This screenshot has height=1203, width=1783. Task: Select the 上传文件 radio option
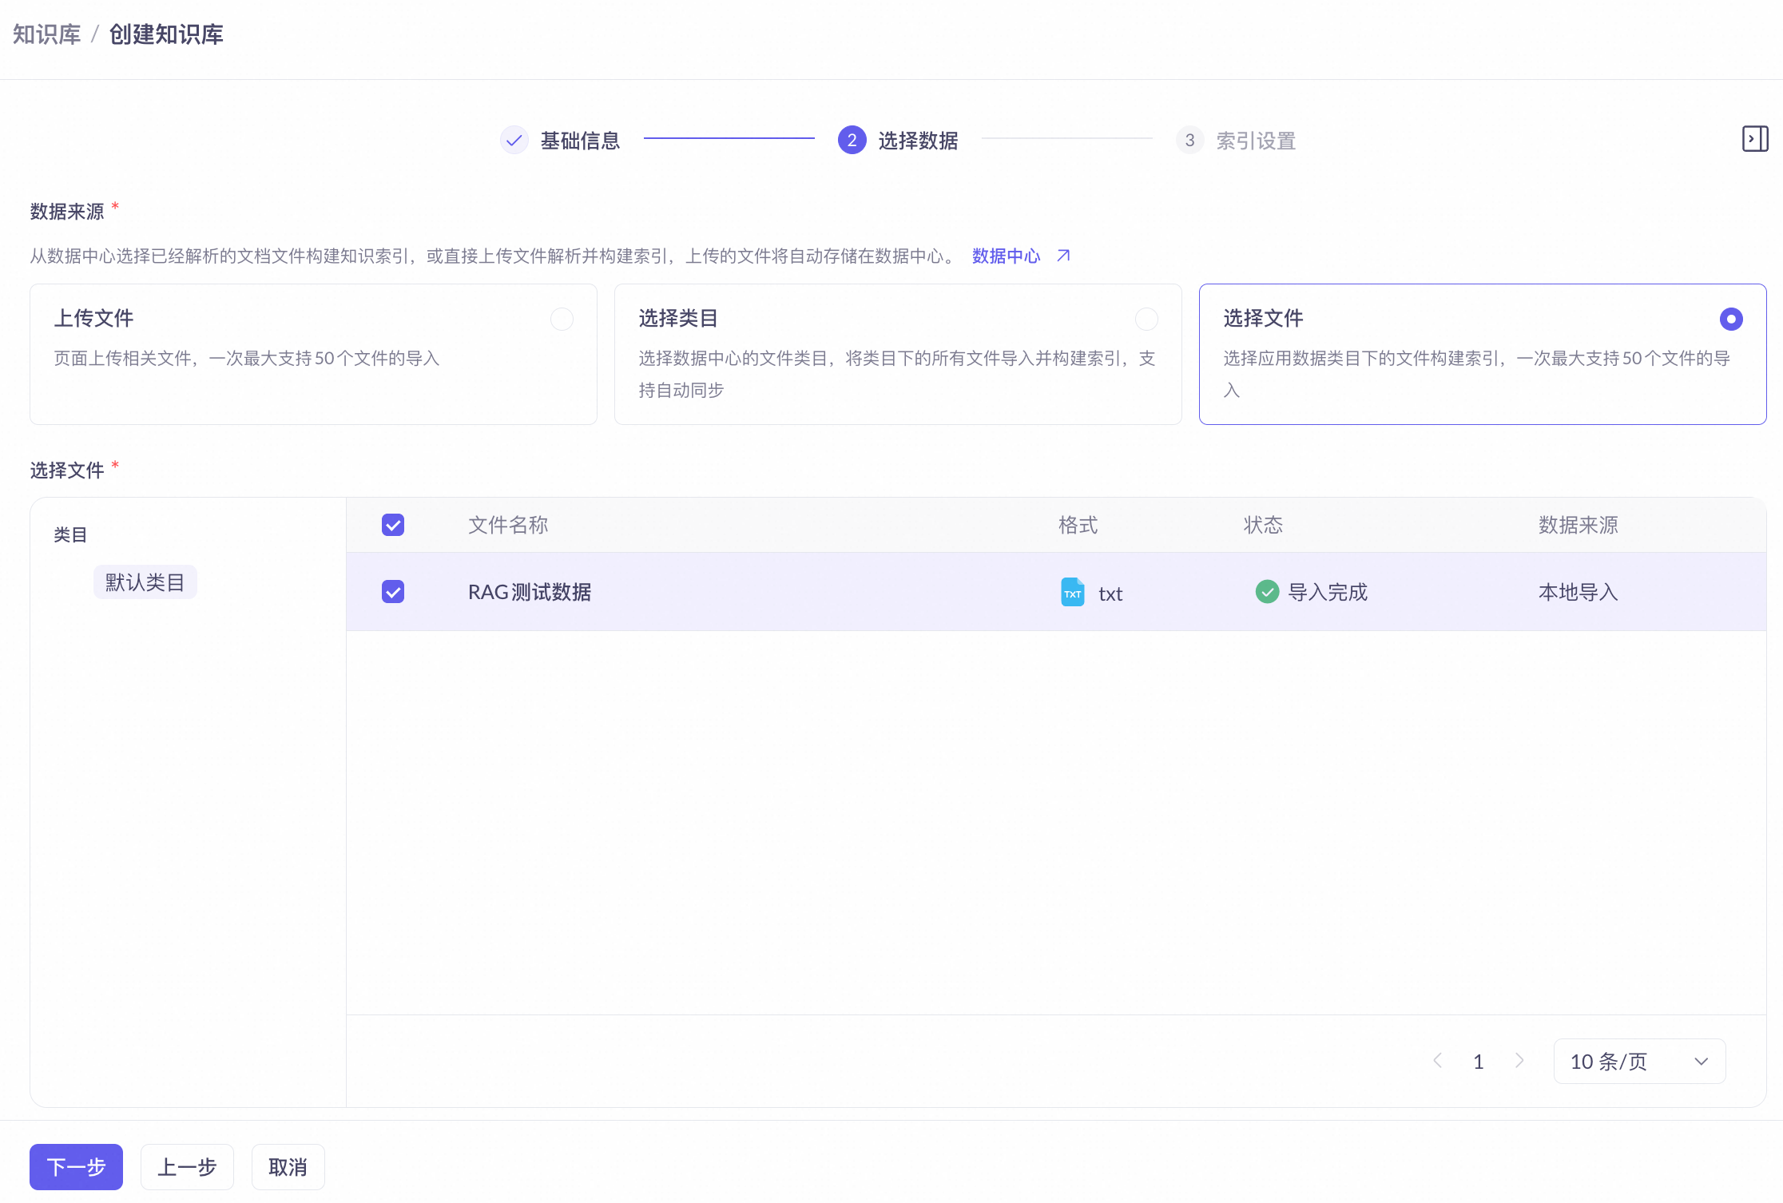[562, 320]
